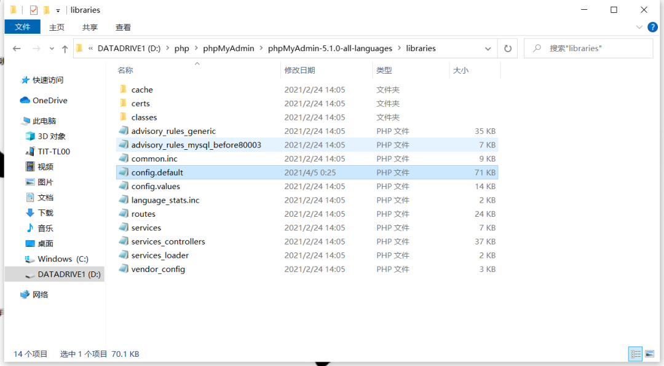Open 下载 folder in sidebar
The height and width of the screenshot is (366, 664).
[45, 213]
